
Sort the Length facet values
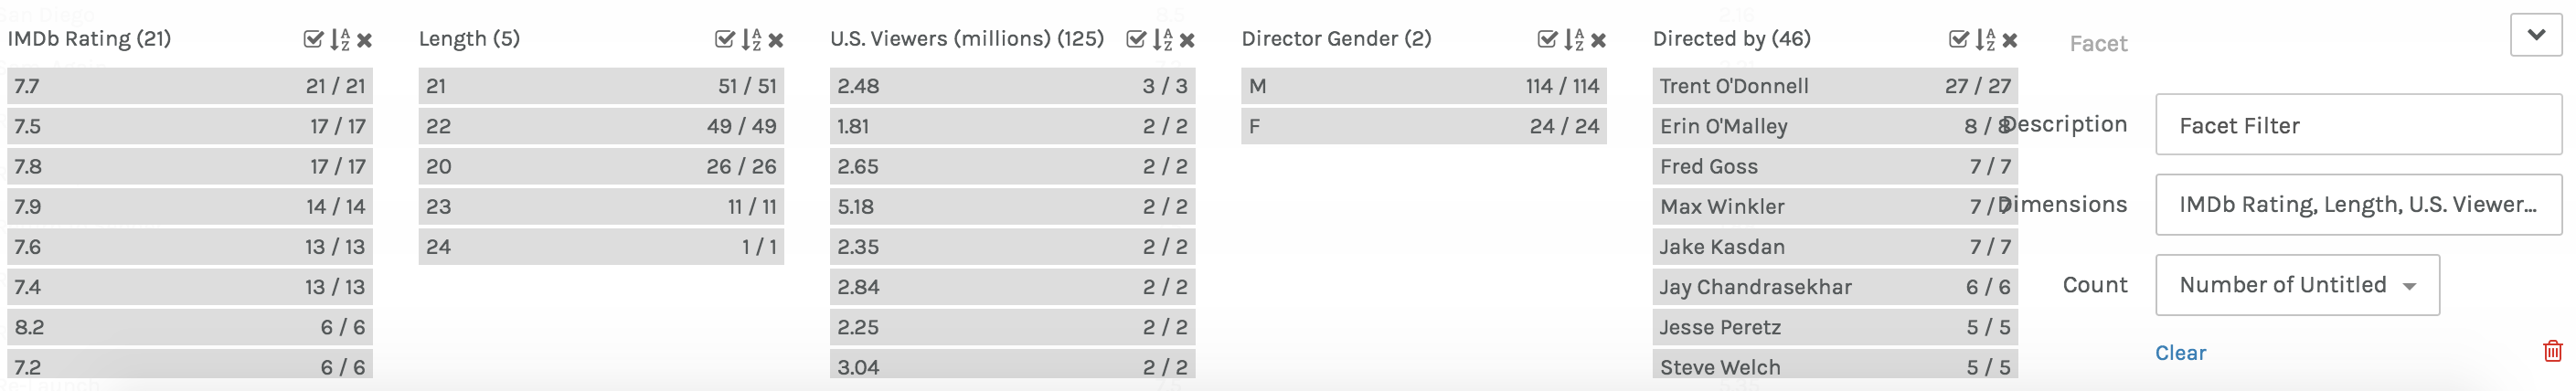(x=751, y=40)
